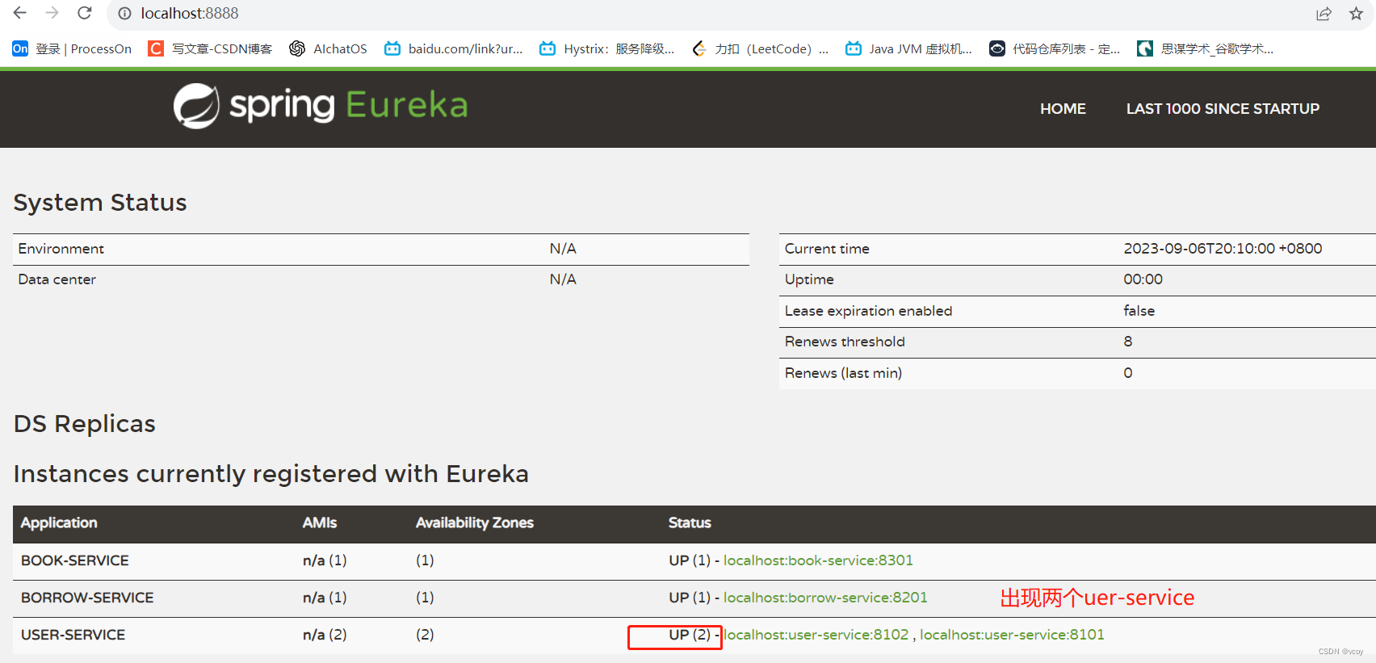Viewport: 1376px width, 663px height.
Task: Click the DS Replicas heading
Action: (85, 424)
